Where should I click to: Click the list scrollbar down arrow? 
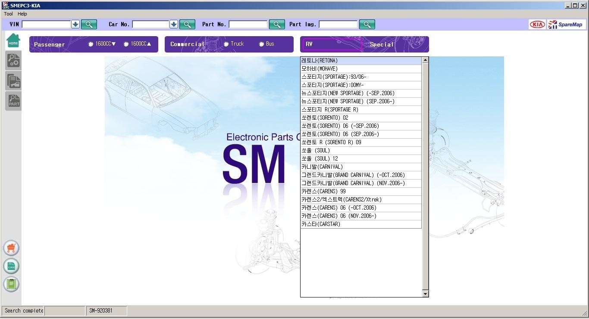point(425,294)
